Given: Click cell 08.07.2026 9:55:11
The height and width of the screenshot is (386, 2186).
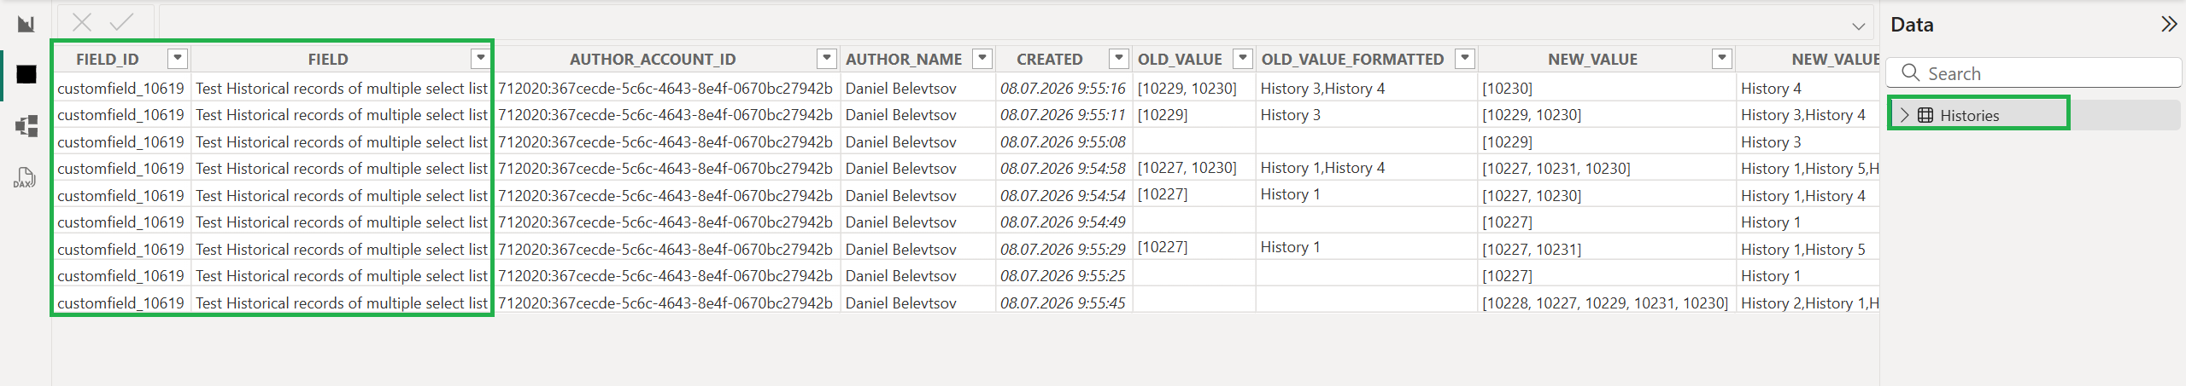Looking at the screenshot, I should pyautogui.click(x=1063, y=114).
